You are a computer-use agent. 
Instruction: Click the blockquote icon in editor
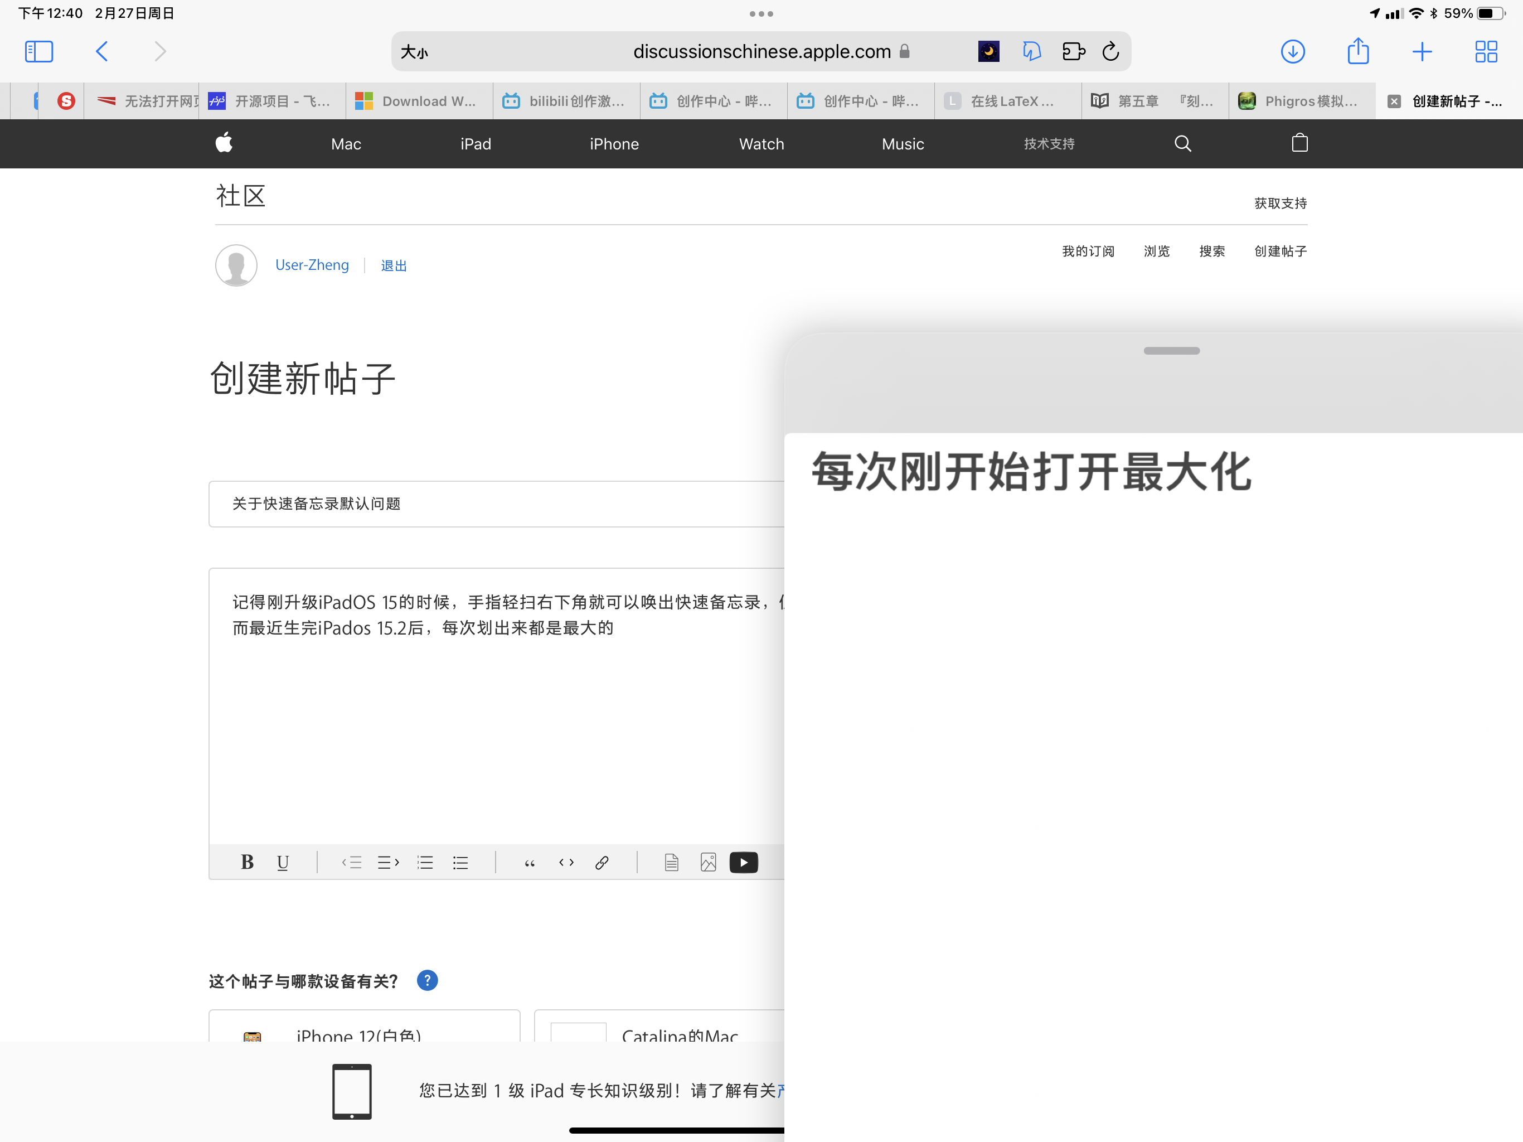pos(530,862)
